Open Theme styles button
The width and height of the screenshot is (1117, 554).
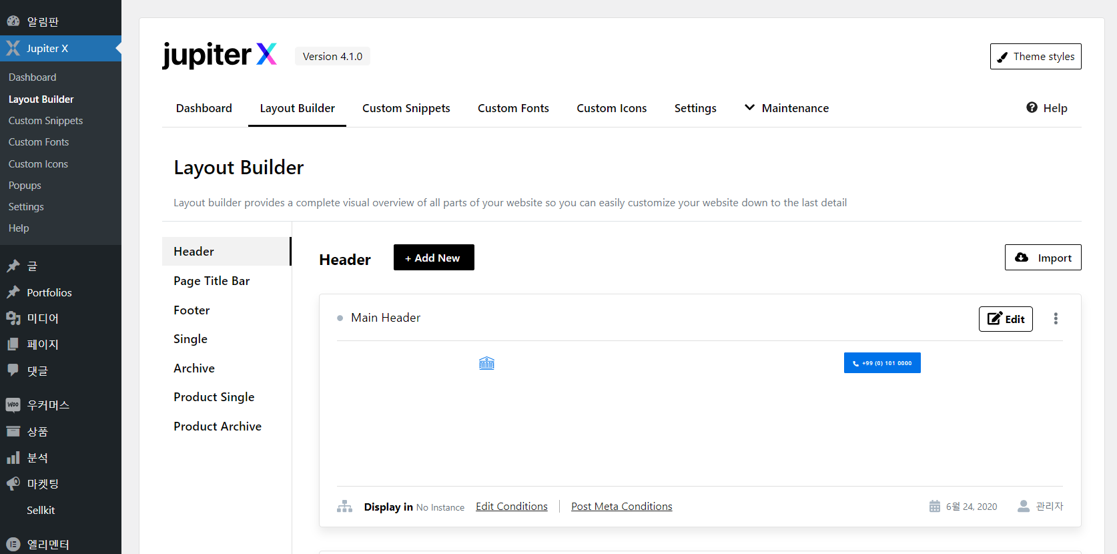point(1036,57)
